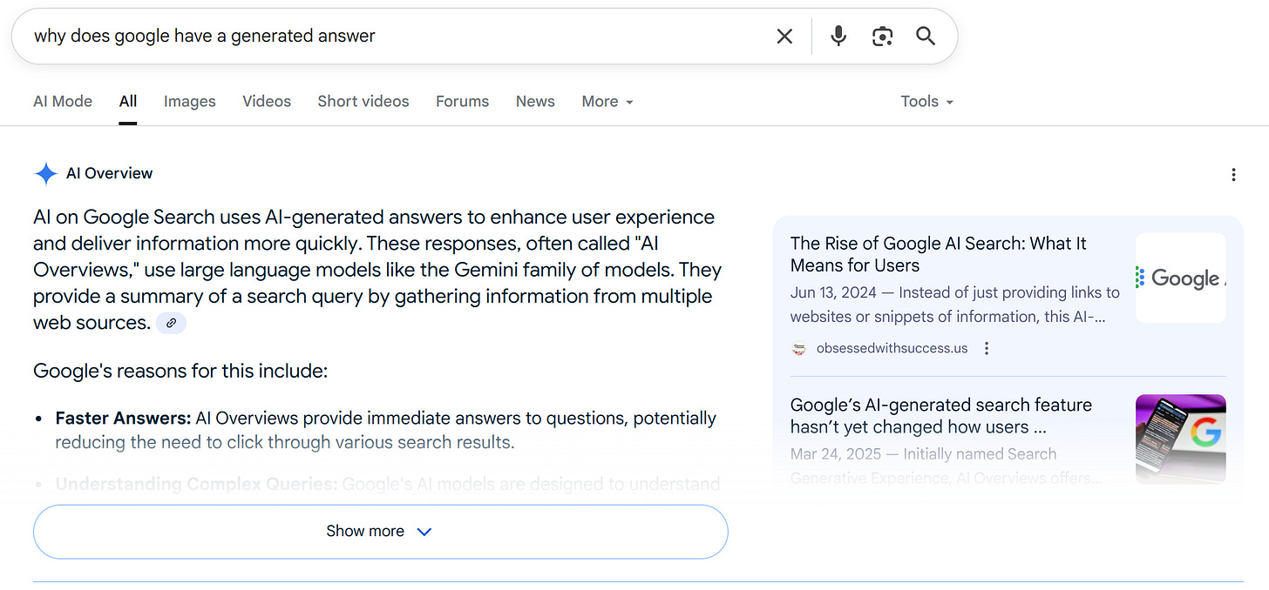Go to the Short videos tab
1269x590 pixels.
[x=363, y=101]
